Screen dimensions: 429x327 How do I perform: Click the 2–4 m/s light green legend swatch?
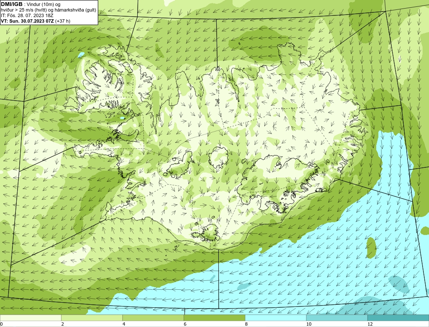pos(92,318)
